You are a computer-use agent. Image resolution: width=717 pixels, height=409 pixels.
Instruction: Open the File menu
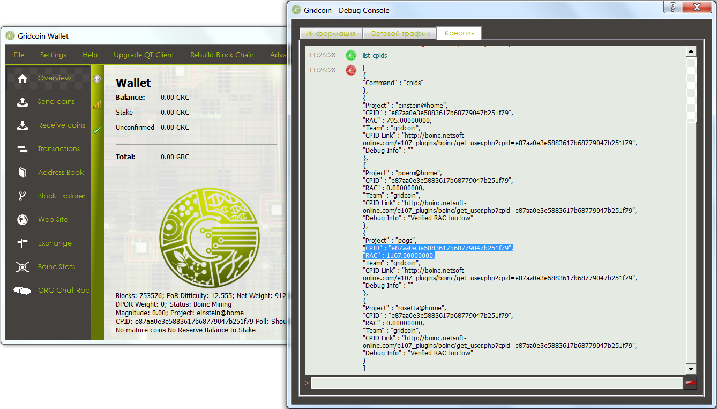pos(19,55)
